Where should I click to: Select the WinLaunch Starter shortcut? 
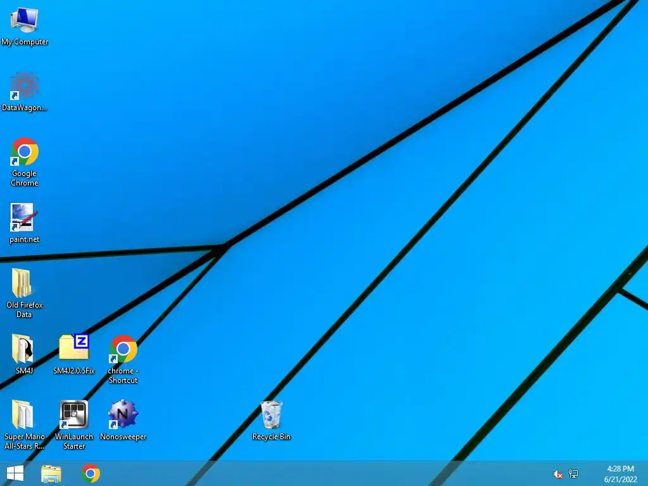[x=74, y=425]
